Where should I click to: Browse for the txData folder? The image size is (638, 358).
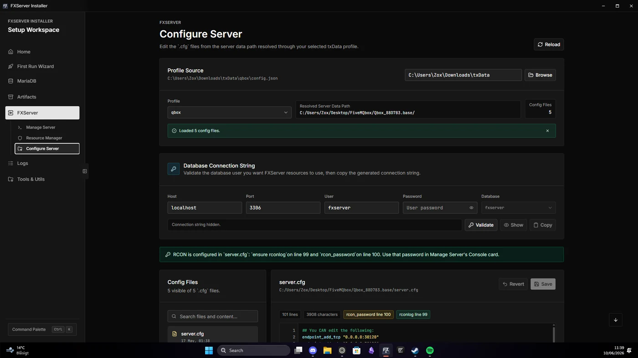coord(540,75)
